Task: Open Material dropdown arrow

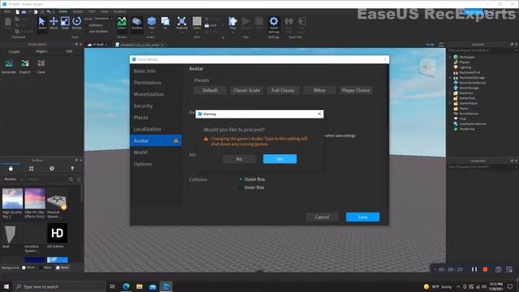Action: coord(182,32)
